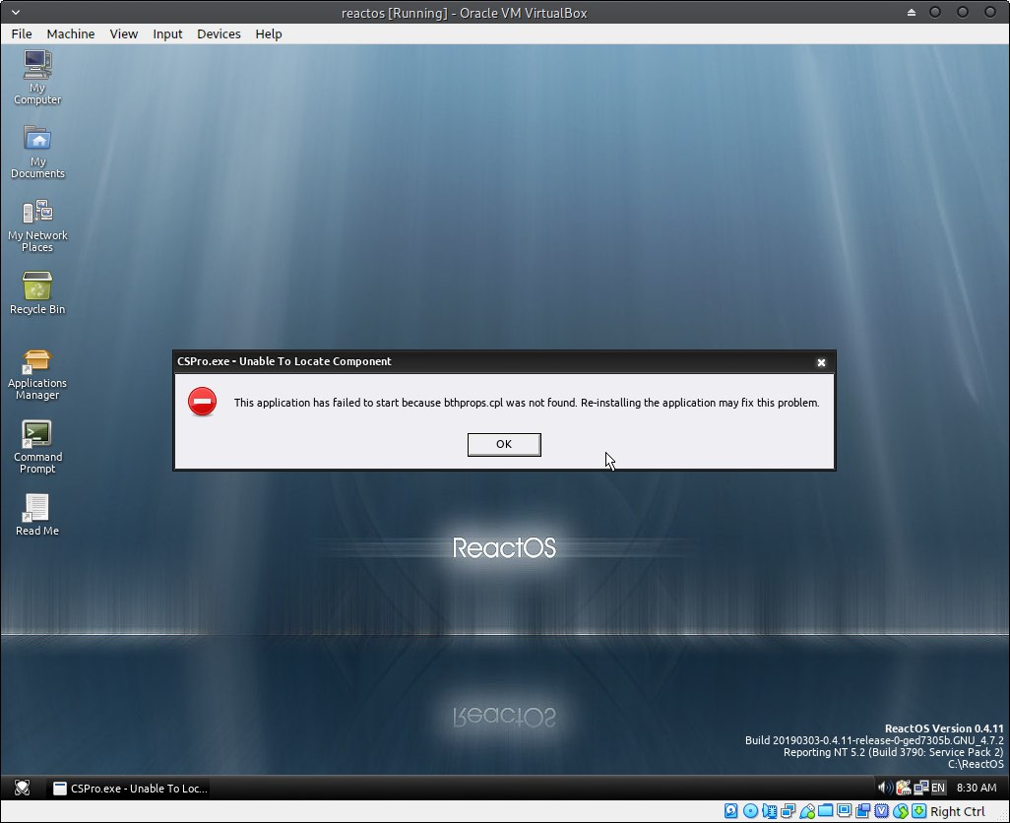Screen dimensions: 1010x823
Task: Click the VirtualBox keyboard capture arrow icon
Action: point(919,811)
